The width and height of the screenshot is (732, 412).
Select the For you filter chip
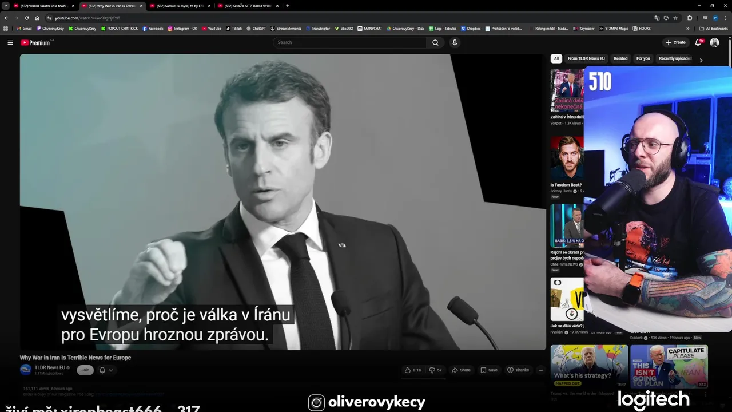click(x=643, y=58)
